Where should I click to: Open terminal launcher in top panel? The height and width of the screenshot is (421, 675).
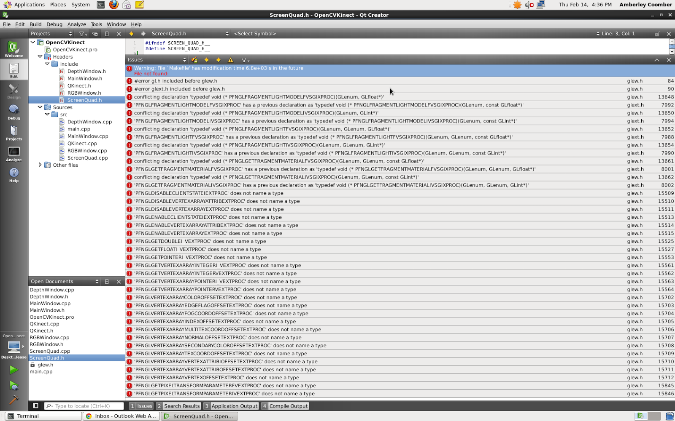click(x=100, y=5)
